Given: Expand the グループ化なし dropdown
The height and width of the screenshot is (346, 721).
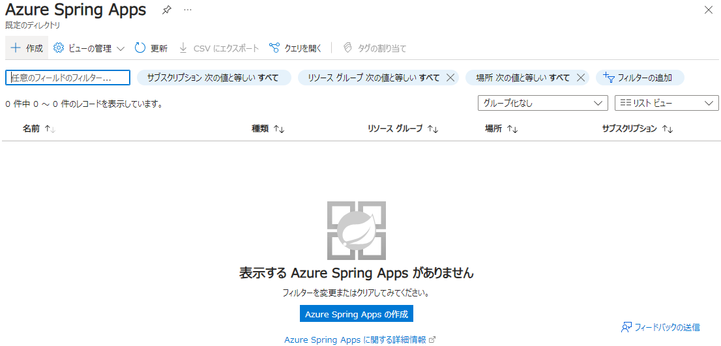Looking at the screenshot, I should (543, 104).
